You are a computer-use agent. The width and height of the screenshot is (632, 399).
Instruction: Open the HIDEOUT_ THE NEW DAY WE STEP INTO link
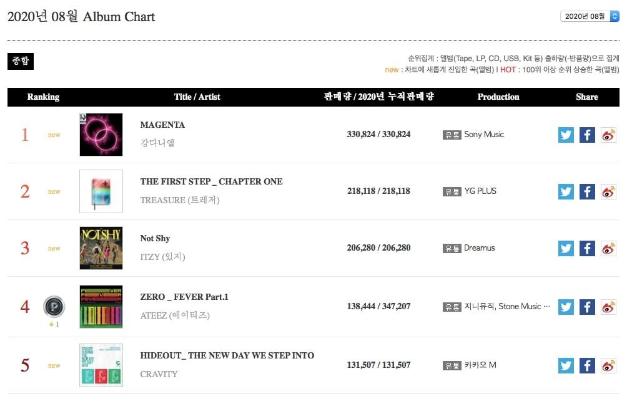pyautogui.click(x=227, y=355)
